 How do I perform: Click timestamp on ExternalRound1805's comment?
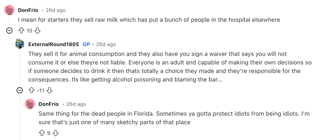pyautogui.click(x=106, y=44)
